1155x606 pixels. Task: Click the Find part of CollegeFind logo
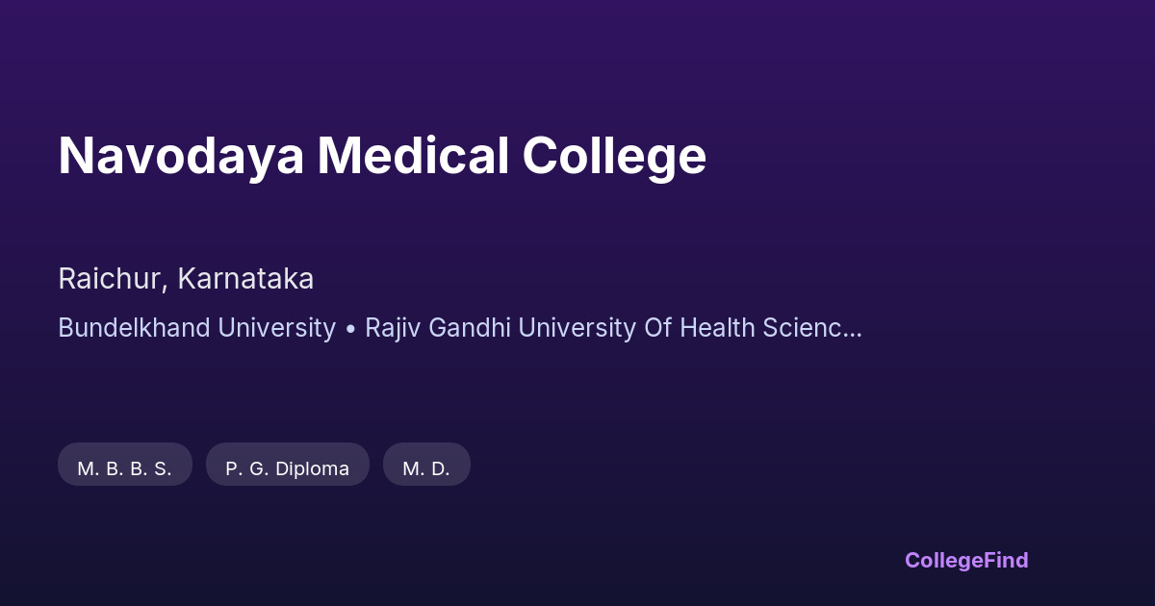[1008, 560]
